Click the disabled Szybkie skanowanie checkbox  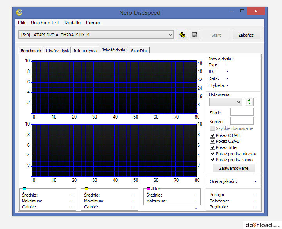[213, 128]
